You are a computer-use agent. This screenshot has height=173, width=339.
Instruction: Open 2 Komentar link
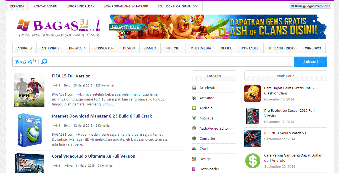[105, 166]
